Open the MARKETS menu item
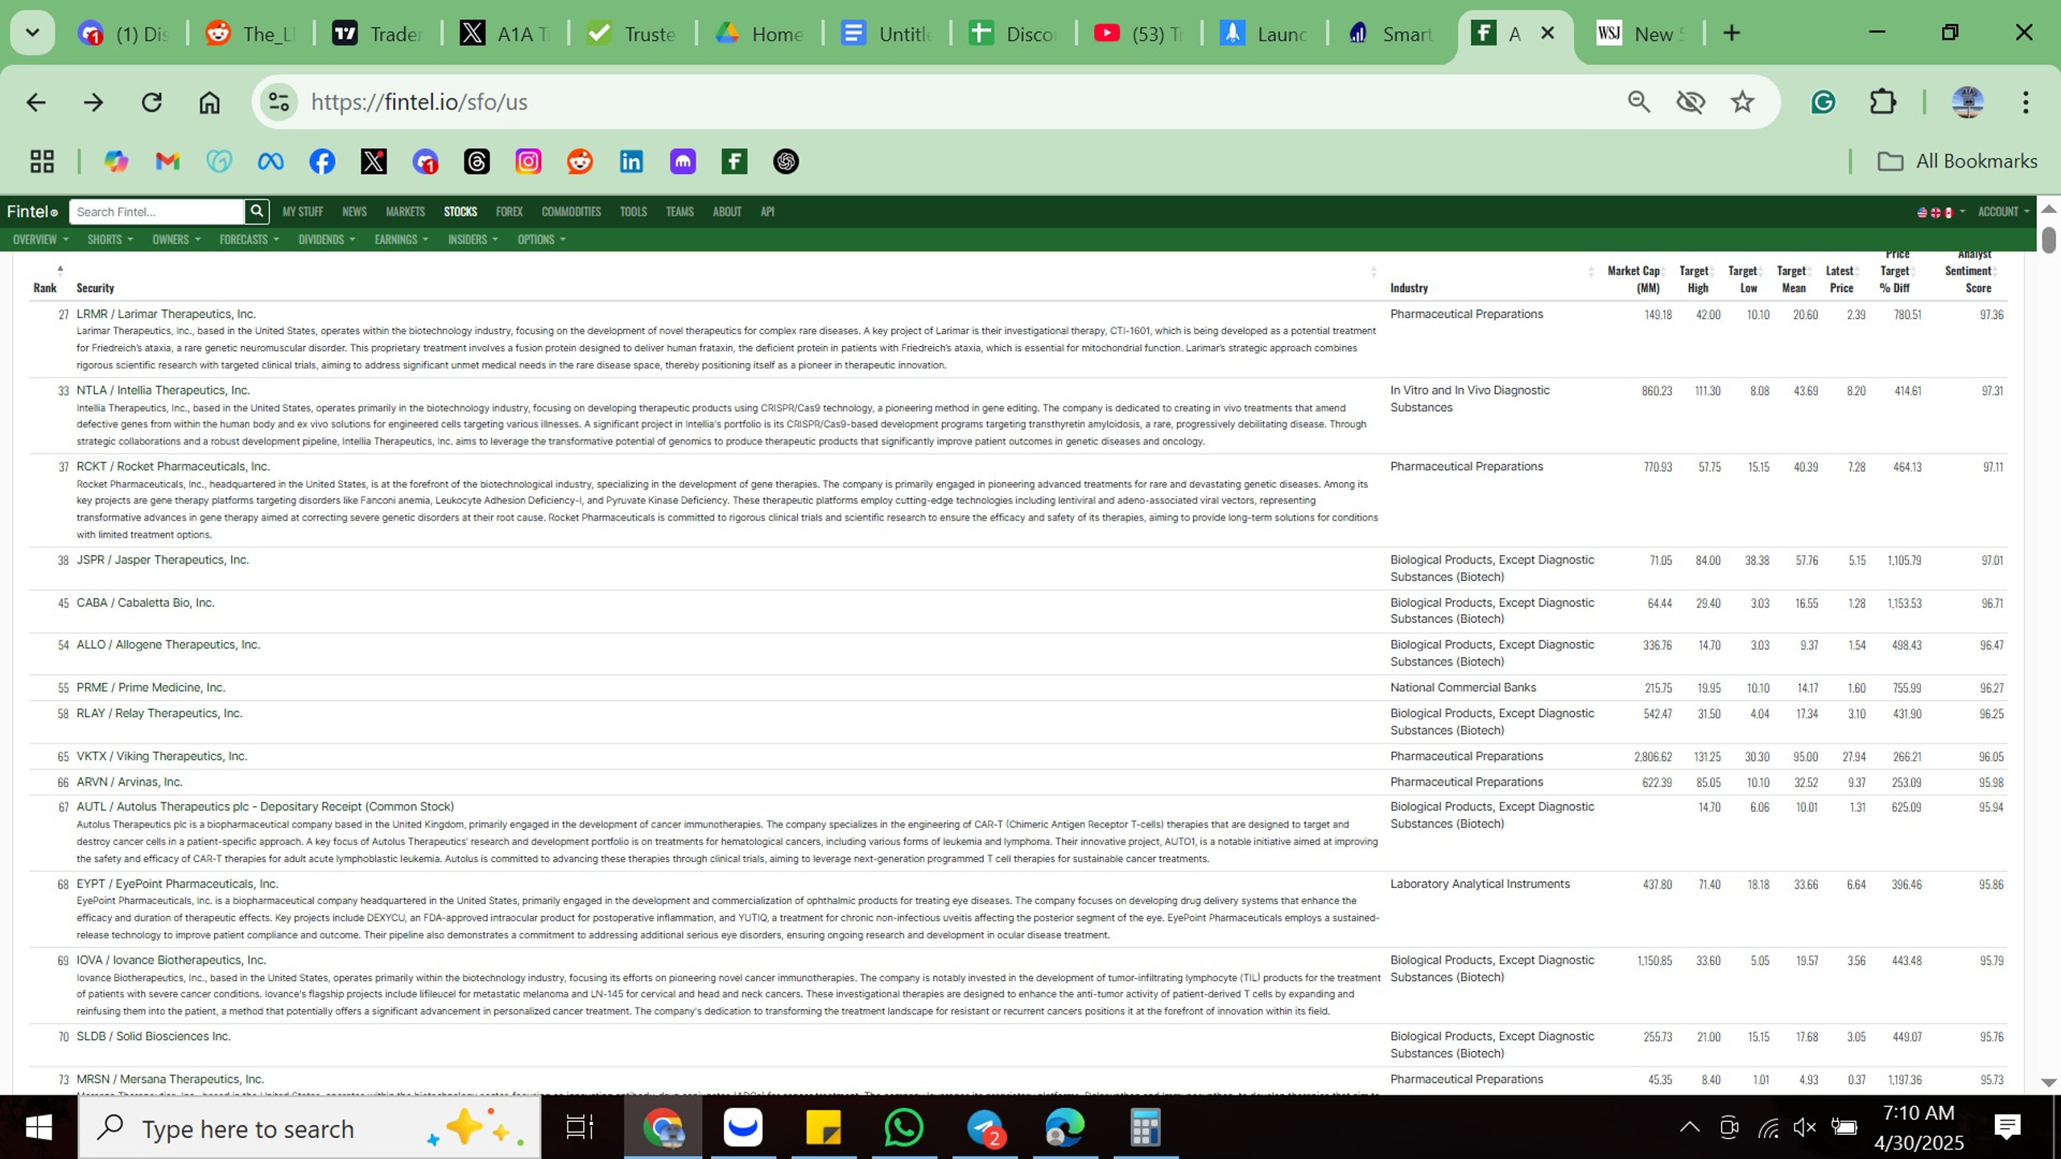2061x1159 pixels. tap(405, 212)
